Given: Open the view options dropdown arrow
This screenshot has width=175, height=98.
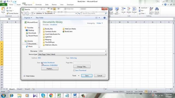Looking at the screenshot, I should (99, 18).
